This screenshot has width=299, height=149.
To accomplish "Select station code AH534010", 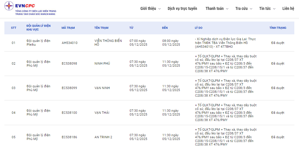I will (x=70, y=43).
